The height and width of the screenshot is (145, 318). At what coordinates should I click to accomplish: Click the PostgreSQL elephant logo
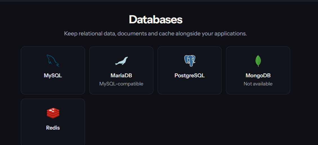(190, 61)
